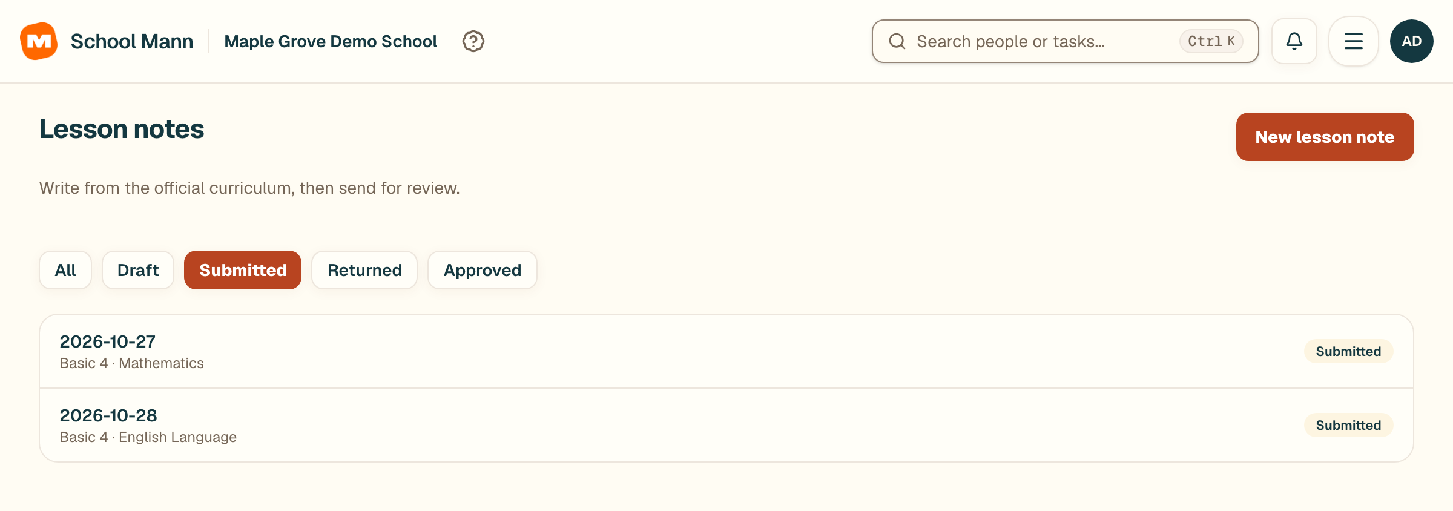This screenshot has width=1453, height=511.
Task: Focus the Search people or tasks field
Action: click(x=1066, y=41)
